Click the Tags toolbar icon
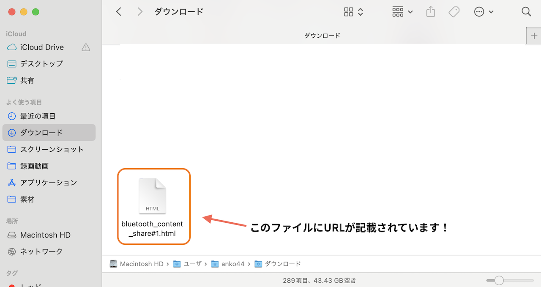 (x=454, y=12)
